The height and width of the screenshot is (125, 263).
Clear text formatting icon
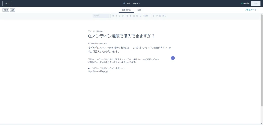(140, 16)
